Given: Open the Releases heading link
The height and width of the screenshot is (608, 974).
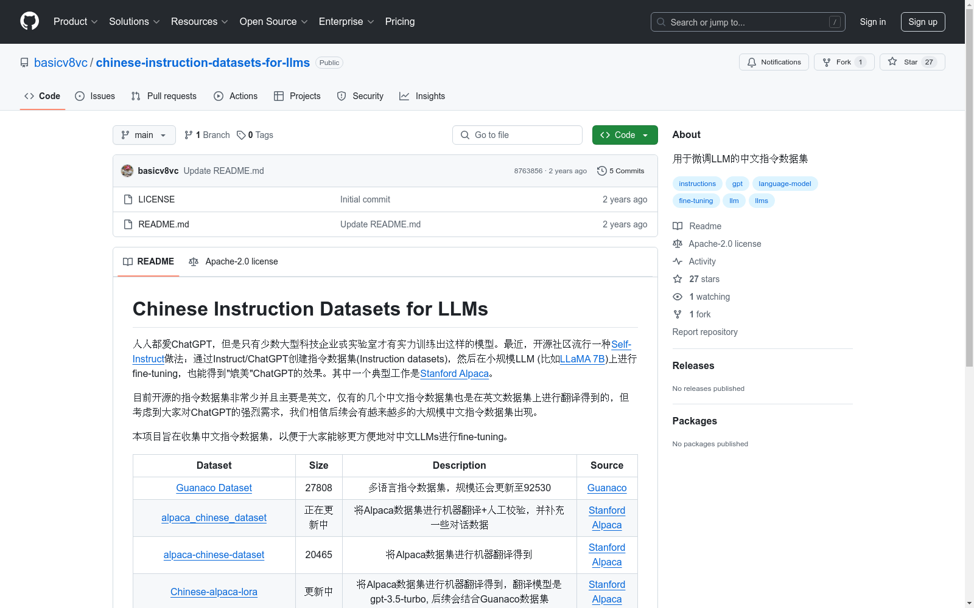Looking at the screenshot, I should 693,365.
